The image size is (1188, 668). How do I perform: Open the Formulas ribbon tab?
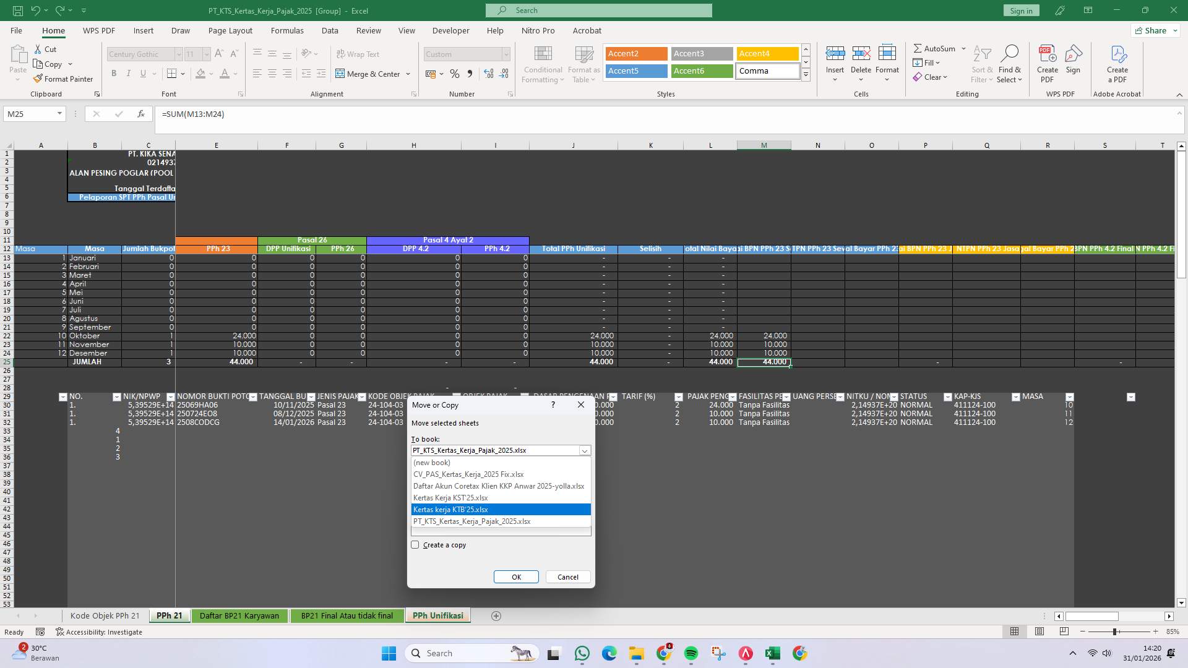[287, 30]
